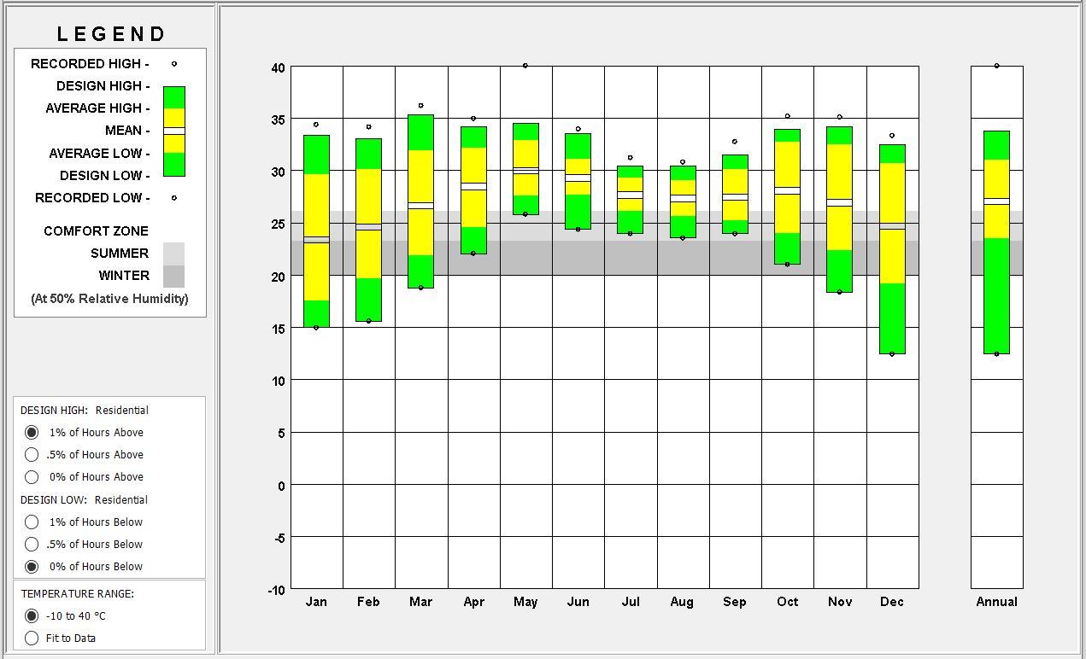Viewport: 1086px width, 659px height.
Task: Click the July temperature bar
Action: [x=630, y=200]
